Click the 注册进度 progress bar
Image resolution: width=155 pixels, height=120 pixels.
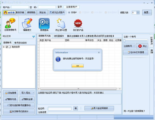(x=81, y=112)
